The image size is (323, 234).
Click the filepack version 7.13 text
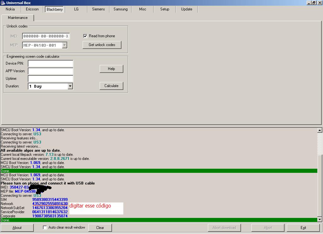50,155
